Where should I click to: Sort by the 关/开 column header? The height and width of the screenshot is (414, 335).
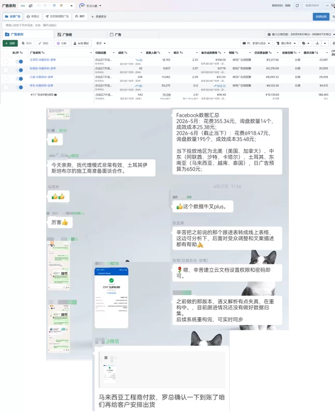18,53
